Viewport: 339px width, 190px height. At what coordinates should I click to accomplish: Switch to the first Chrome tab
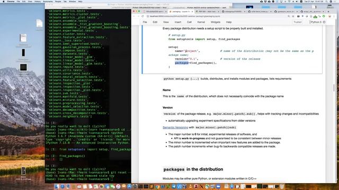(154, 12)
